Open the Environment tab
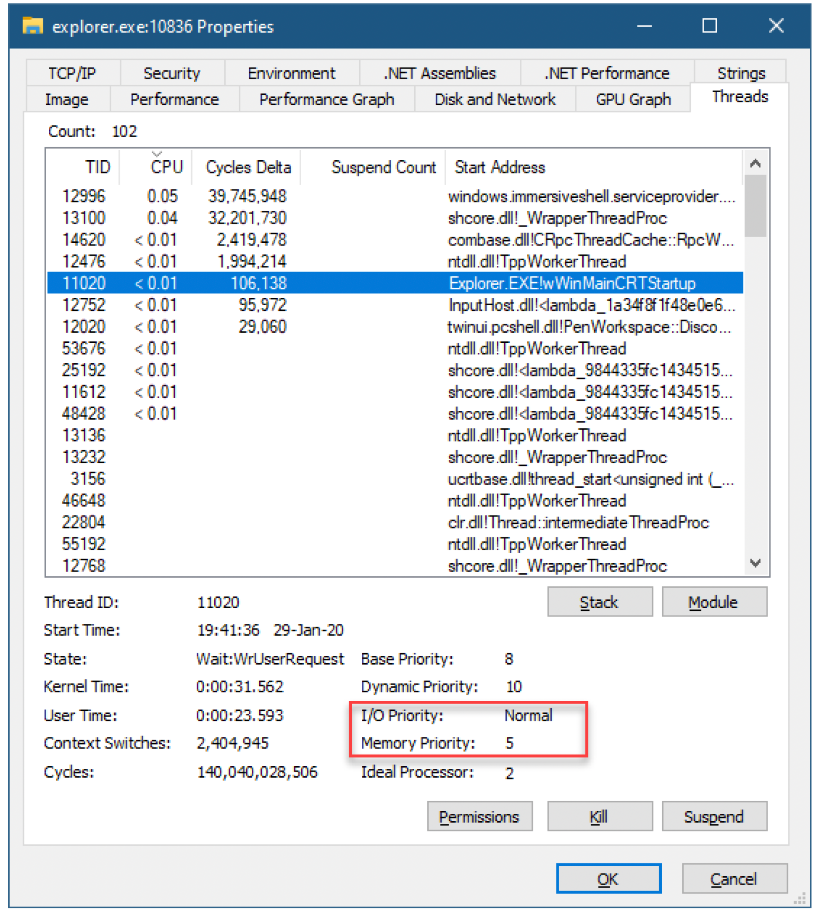 pos(291,73)
